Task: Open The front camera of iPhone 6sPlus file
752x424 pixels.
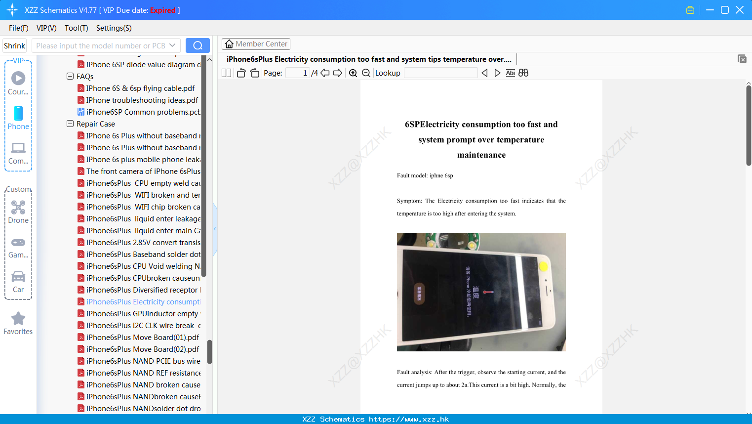Action: tap(139, 171)
